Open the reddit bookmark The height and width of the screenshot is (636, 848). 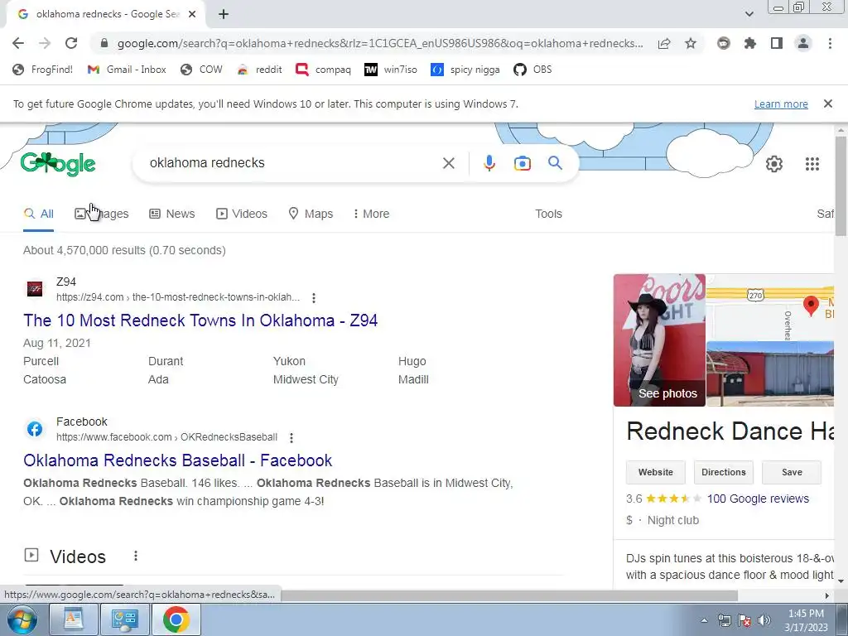pyautogui.click(x=260, y=70)
